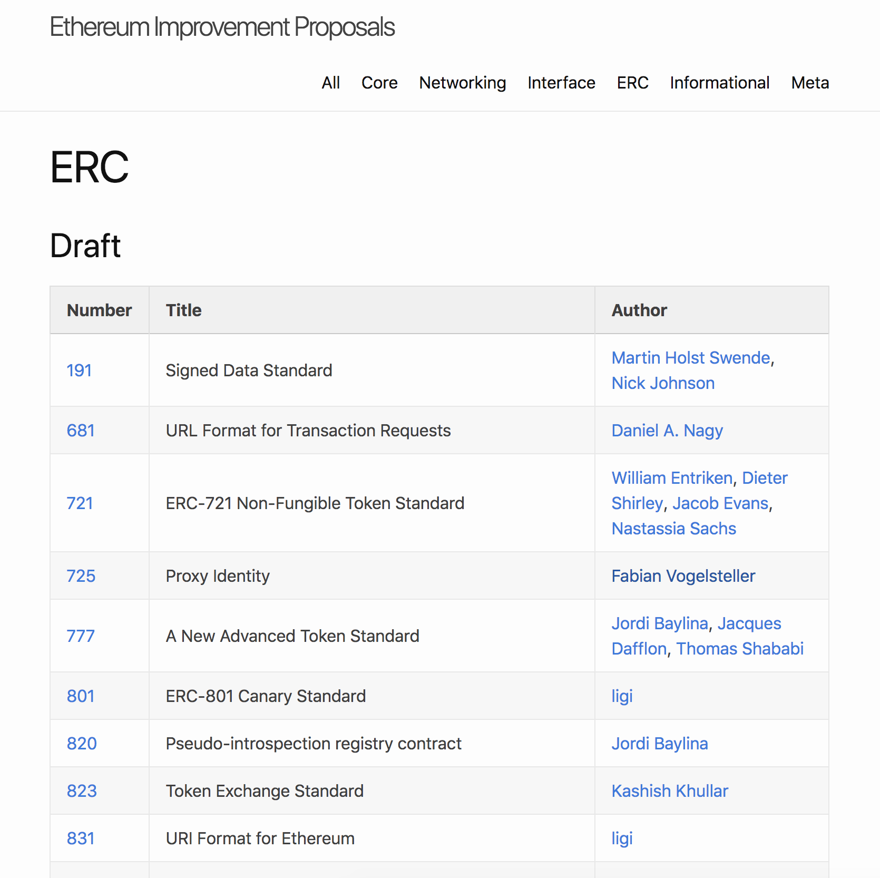This screenshot has height=878, width=880.
Task: Go to the Core category
Action: coord(379,83)
